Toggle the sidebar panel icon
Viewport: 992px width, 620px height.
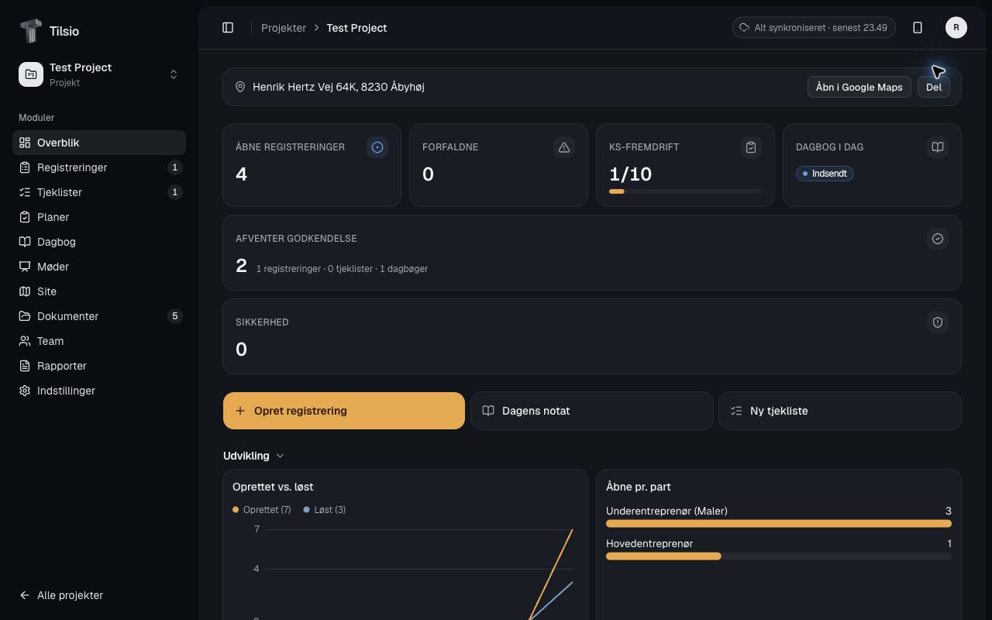(228, 28)
